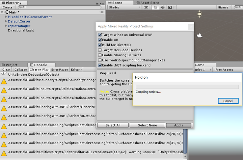Open the Editor dropdown in Console
Viewport: 243px width, 160px height.
[x=76, y=70]
